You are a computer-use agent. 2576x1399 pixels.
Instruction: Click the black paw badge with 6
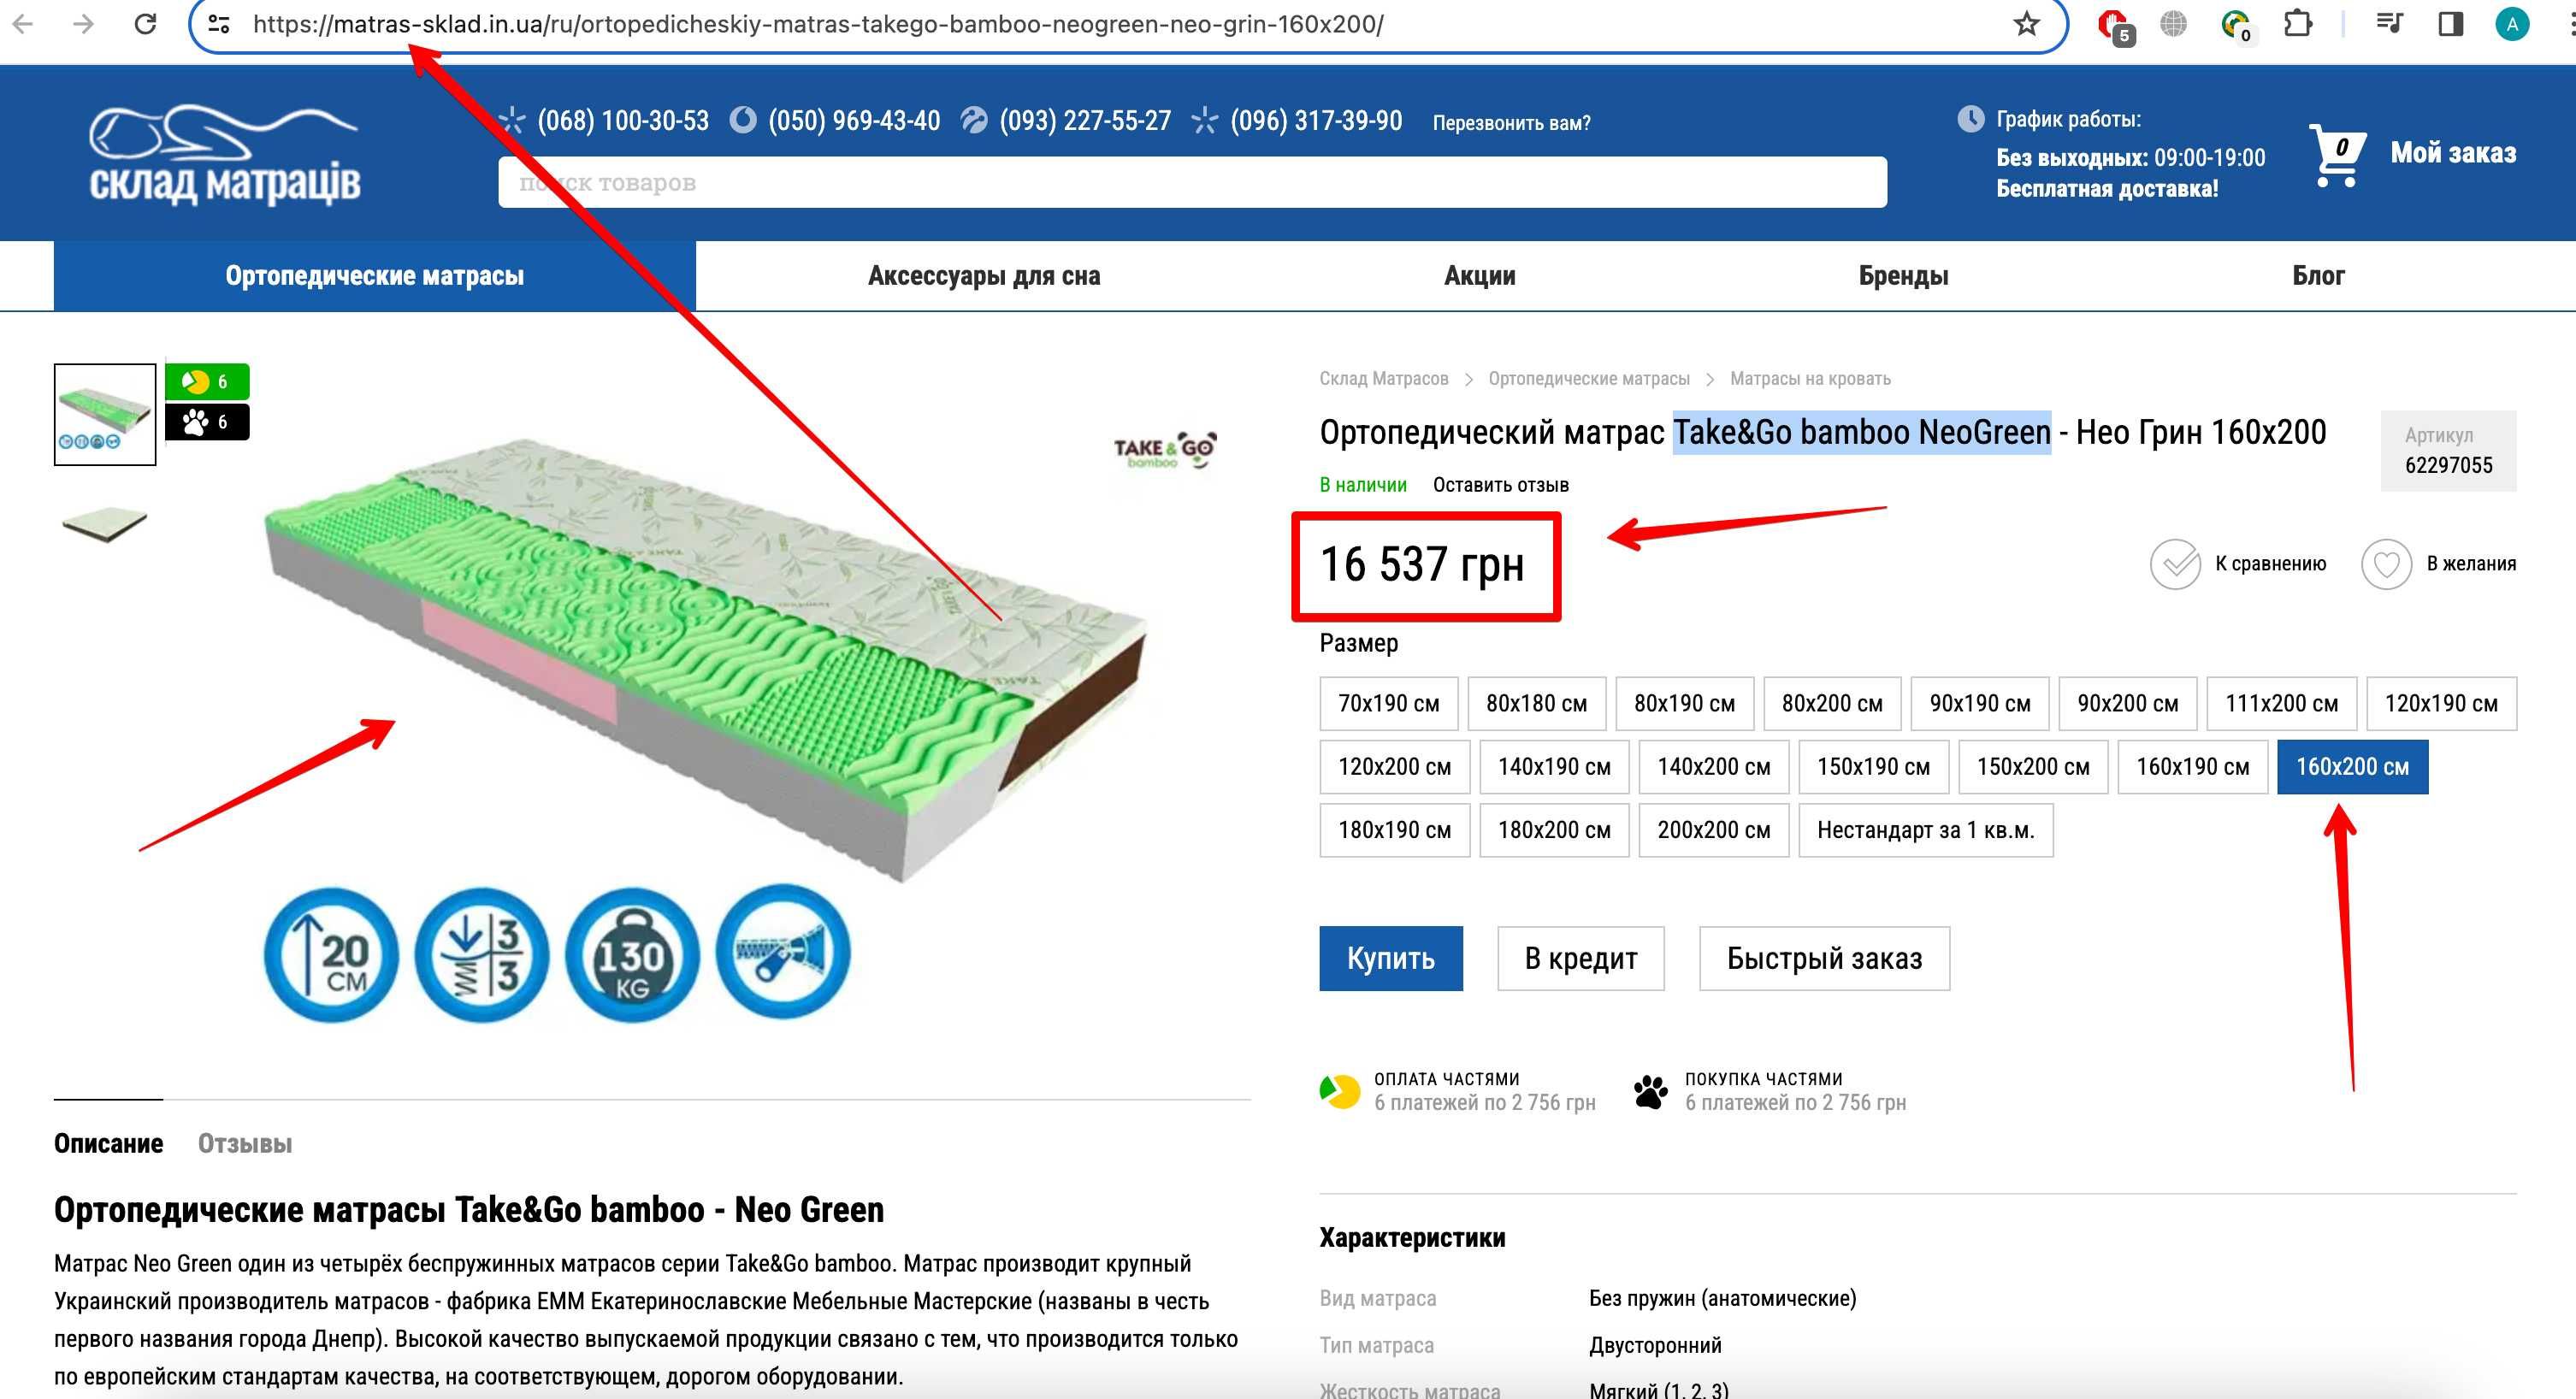pos(207,422)
